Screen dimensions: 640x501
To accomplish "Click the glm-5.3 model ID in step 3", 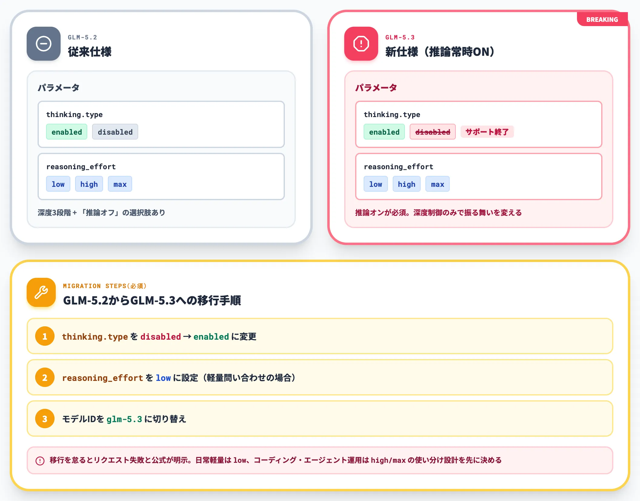I will click(124, 419).
